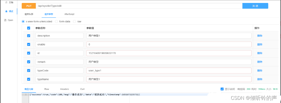Switch to the 请求参数 tab
Screen dimensions: 281x103
(x=49, y=14)
